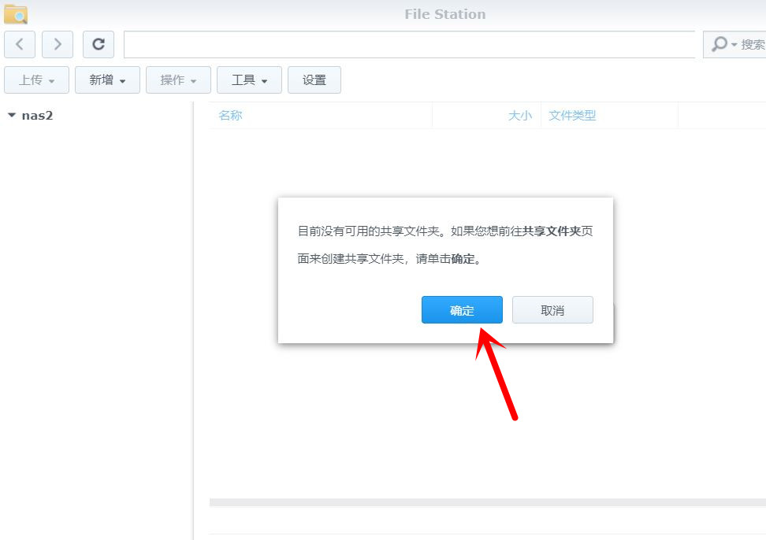Image resolution: width=766 pixels, height=540 pixels.
Task: Open the 上传 (Upload) dropdown menu
Action: pos(35,80)
